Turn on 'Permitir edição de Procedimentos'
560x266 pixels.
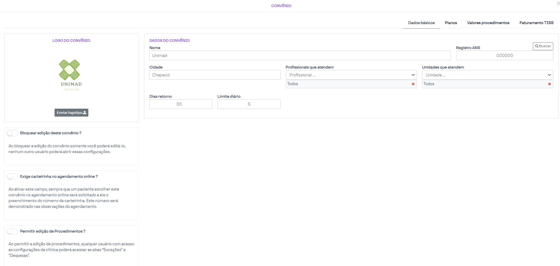(12, 231)
